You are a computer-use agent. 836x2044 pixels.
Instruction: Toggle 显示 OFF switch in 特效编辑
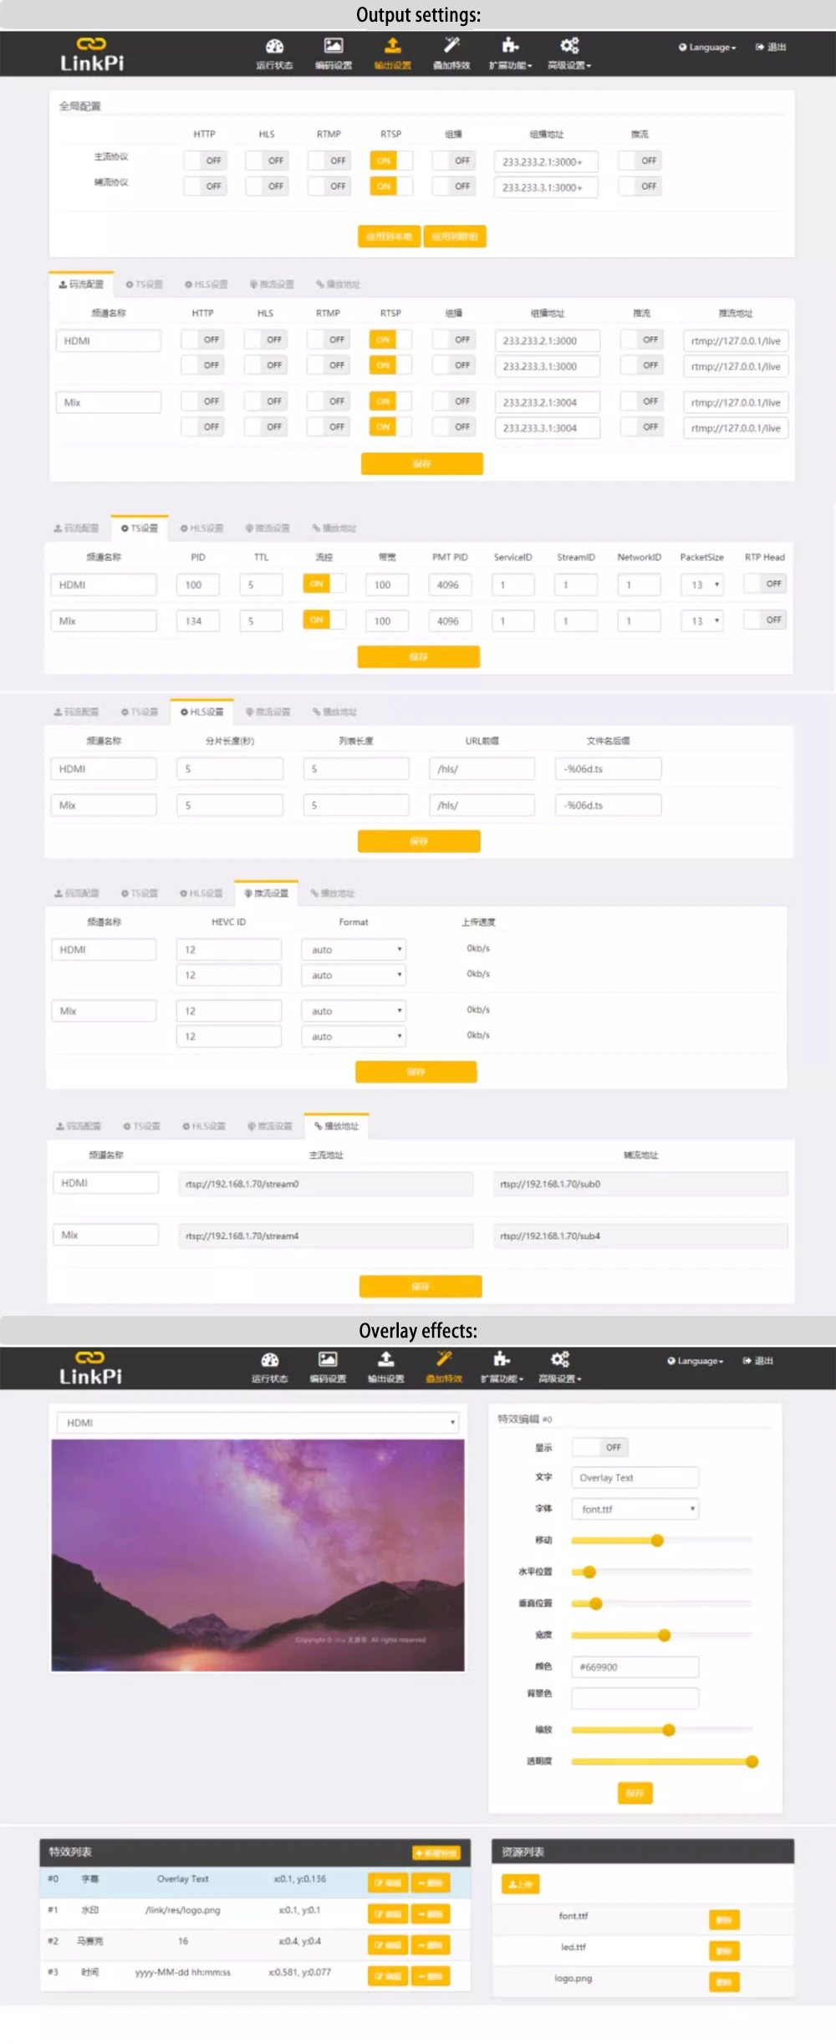coord(600,1447)
